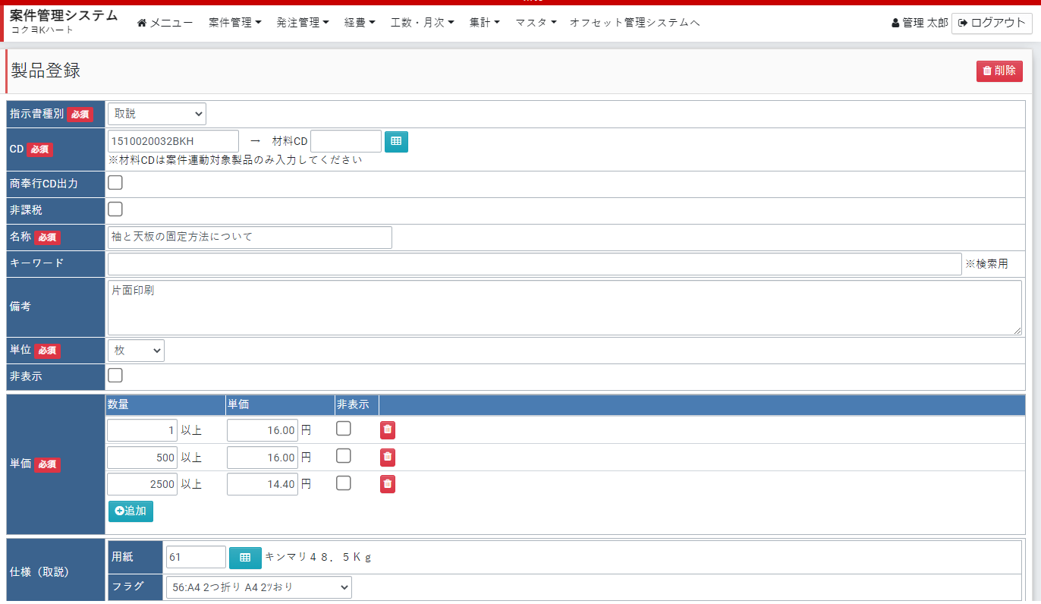Expand the マスタ menu

pyautogui.click(x=536, y=23)
